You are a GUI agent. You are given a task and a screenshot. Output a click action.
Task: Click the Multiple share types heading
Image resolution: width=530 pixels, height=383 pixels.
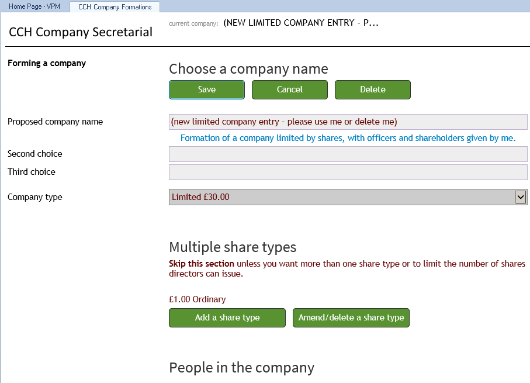pos(233,247)
